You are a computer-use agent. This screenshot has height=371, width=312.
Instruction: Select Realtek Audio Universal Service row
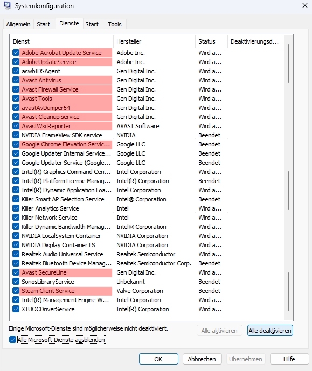pos(63,254)
